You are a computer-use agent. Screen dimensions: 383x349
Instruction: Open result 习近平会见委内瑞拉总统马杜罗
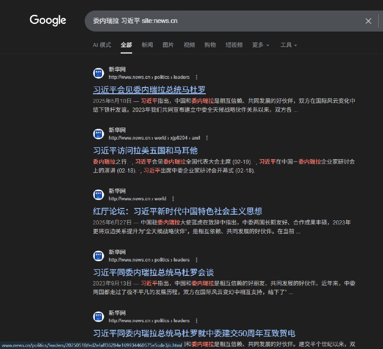[149, 90]
